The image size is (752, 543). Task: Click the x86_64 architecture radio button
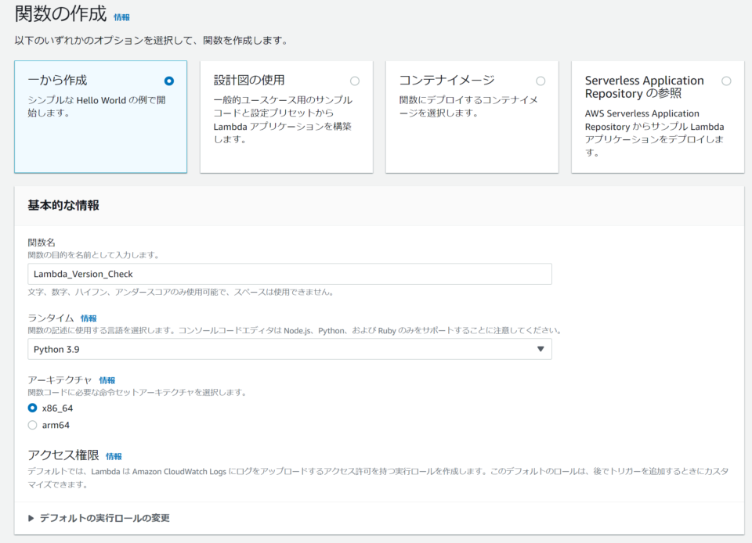[x=32, y=408]
